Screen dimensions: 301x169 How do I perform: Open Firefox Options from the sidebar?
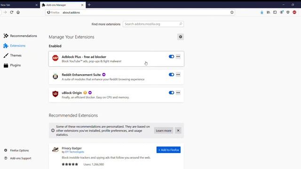tap(17, 150)
